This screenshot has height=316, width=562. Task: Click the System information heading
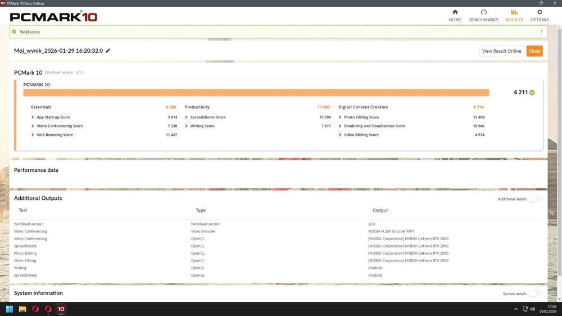point(38,293)
